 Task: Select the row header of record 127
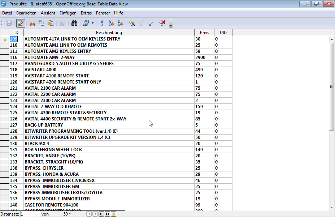click(4, 125)
